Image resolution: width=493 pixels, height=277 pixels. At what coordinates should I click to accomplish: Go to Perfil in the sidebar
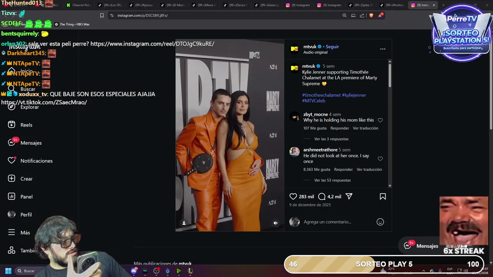coord(20,215)
